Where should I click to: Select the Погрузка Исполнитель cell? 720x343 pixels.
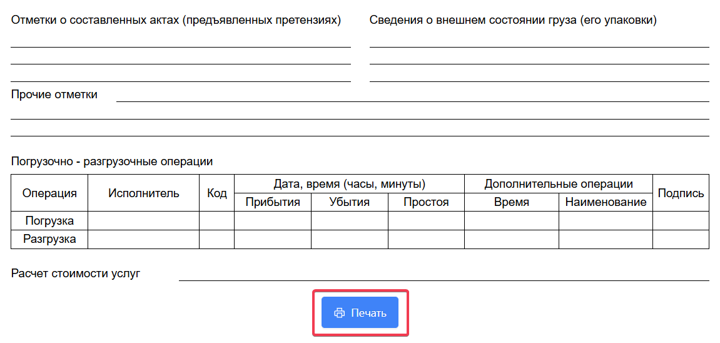point(143,221)
